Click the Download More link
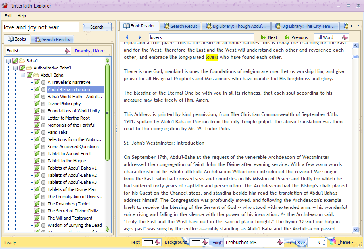Screen dimensions: 364x249 [x=90, y=51]
